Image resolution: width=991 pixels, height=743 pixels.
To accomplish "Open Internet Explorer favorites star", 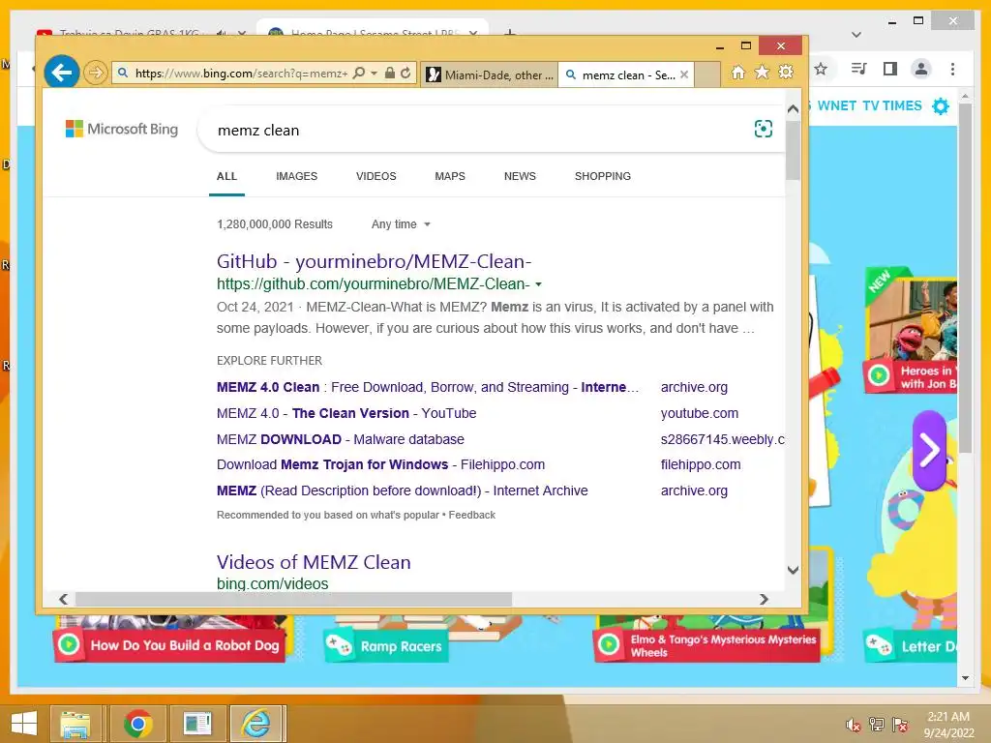I will [763, 73].
